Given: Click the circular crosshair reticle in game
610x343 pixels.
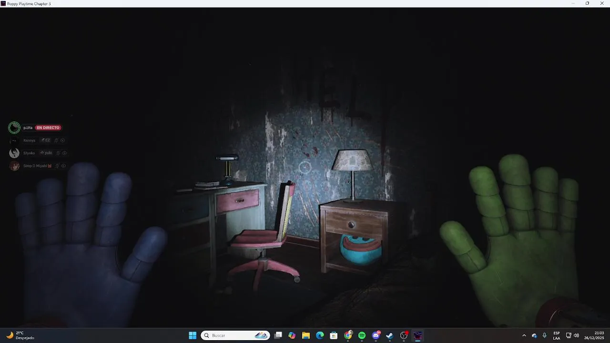Looking at the screenshot, I should (305, 167).
